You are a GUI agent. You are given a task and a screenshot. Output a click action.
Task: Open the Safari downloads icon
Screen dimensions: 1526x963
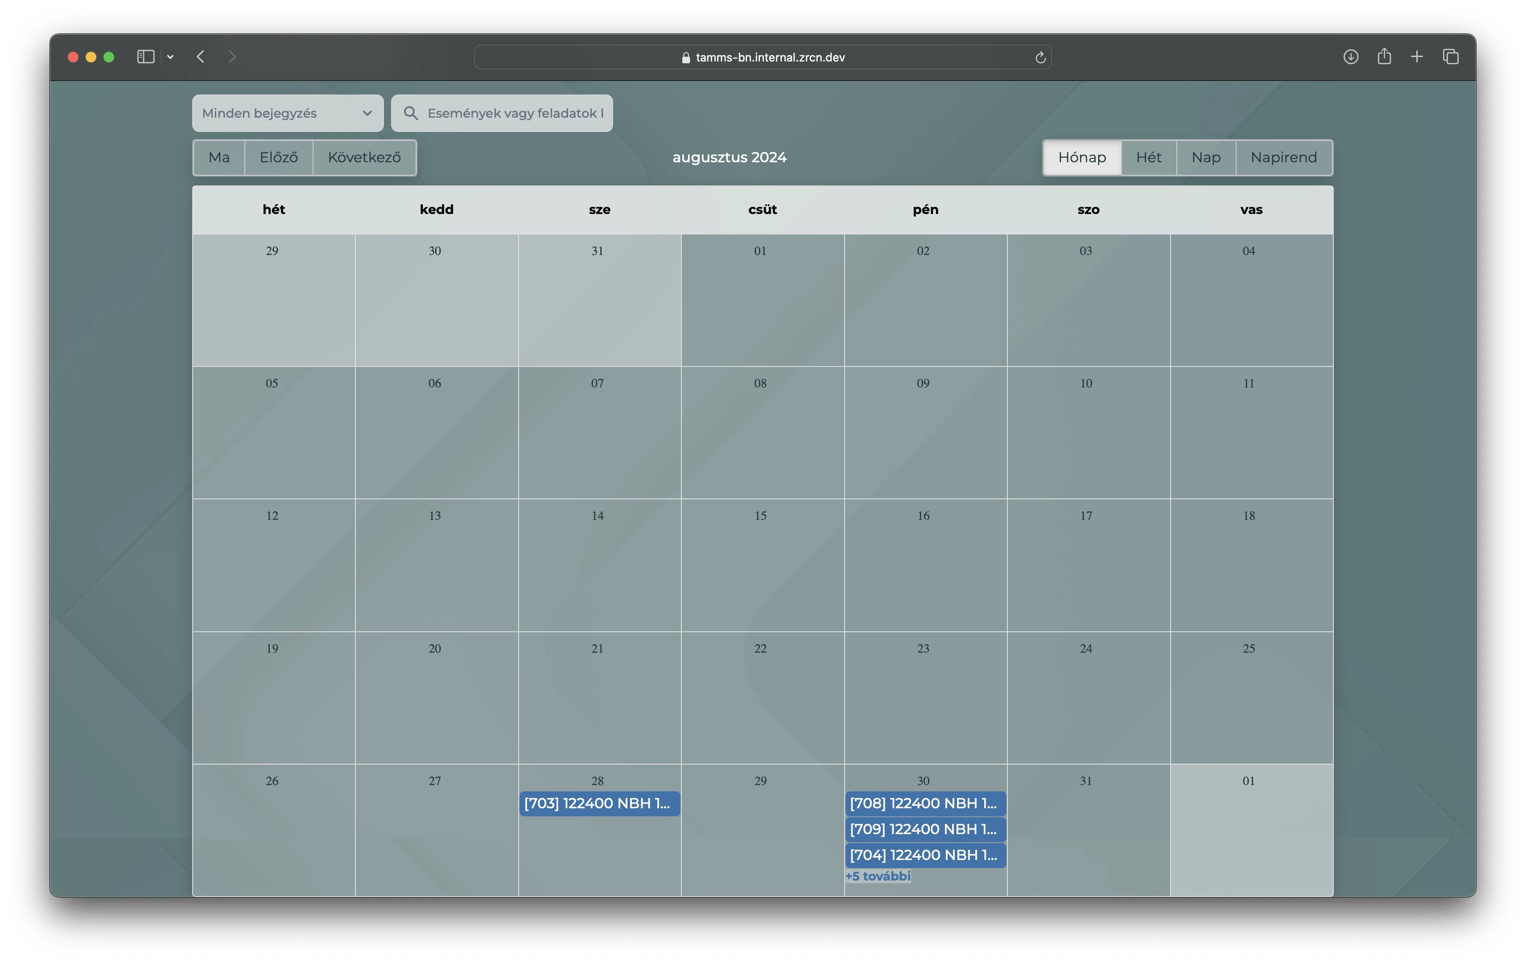coord(1350,57)
